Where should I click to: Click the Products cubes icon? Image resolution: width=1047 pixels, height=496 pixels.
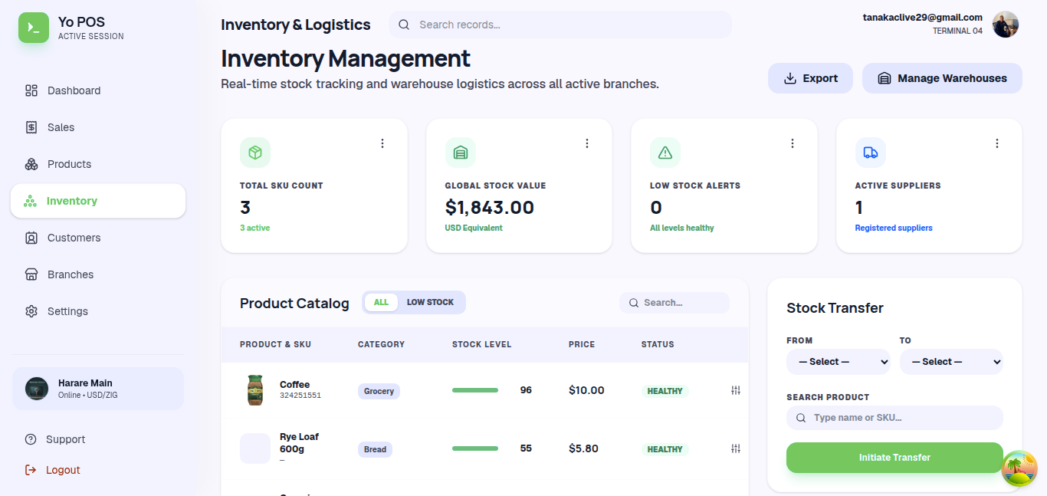31,164
